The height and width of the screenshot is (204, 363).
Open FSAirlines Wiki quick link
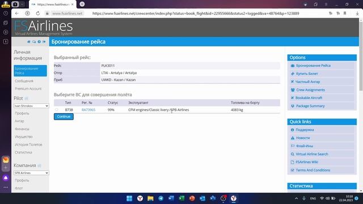click(307, 162)
